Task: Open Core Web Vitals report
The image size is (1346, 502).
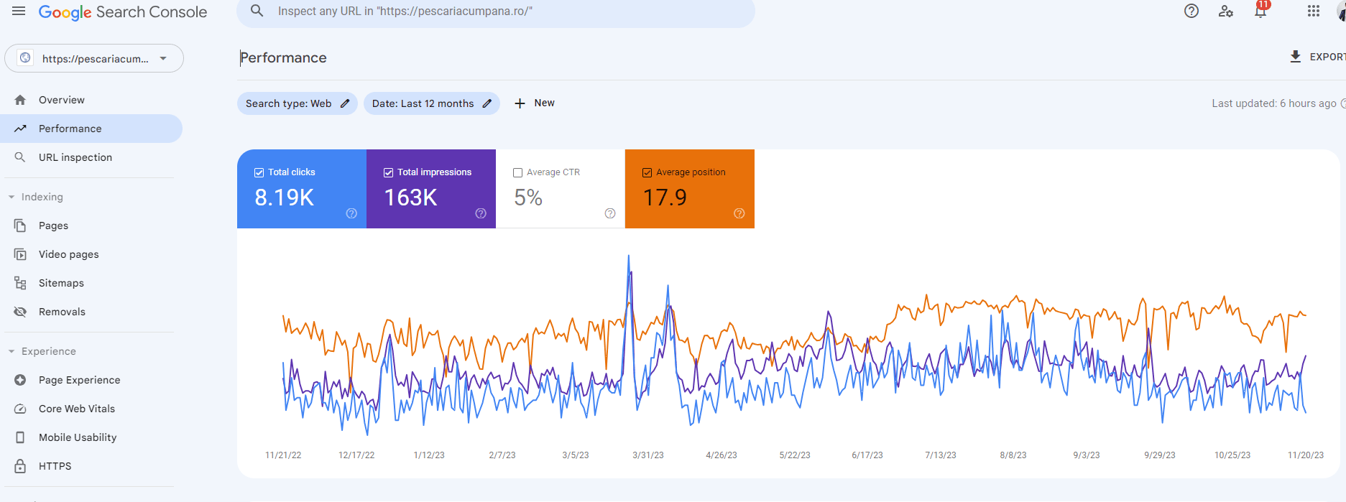Action: pos(77,409)
